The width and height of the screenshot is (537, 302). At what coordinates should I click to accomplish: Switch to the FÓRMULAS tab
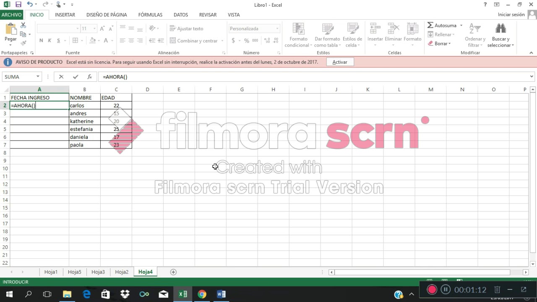click(150, 15)
